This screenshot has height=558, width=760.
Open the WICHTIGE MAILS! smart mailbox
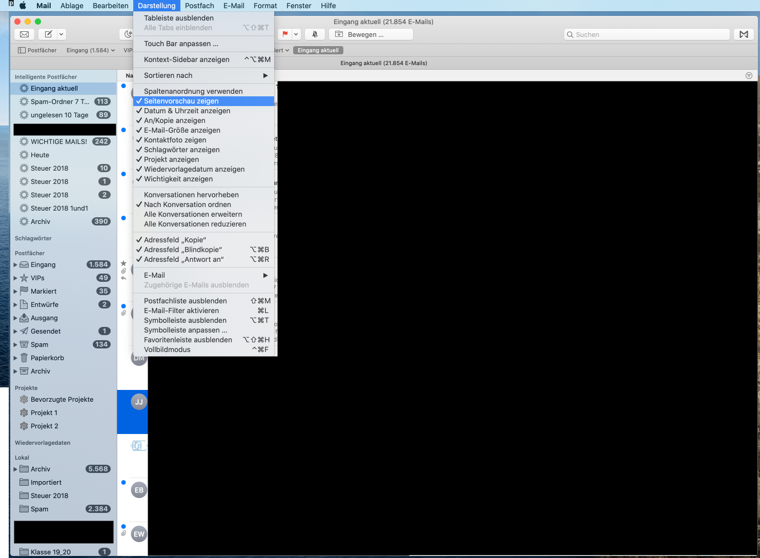click(64, 141)
